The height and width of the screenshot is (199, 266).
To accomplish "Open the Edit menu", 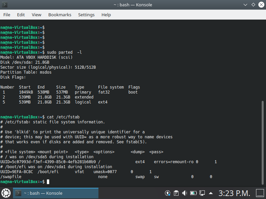I will [21, 15].
